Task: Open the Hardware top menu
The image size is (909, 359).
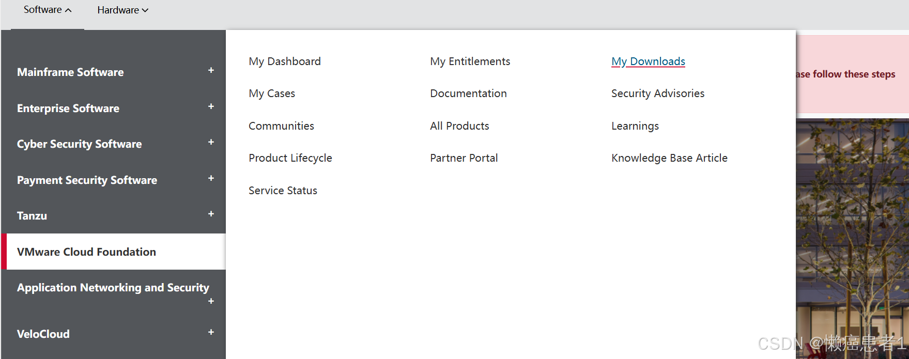Action: 123,10
